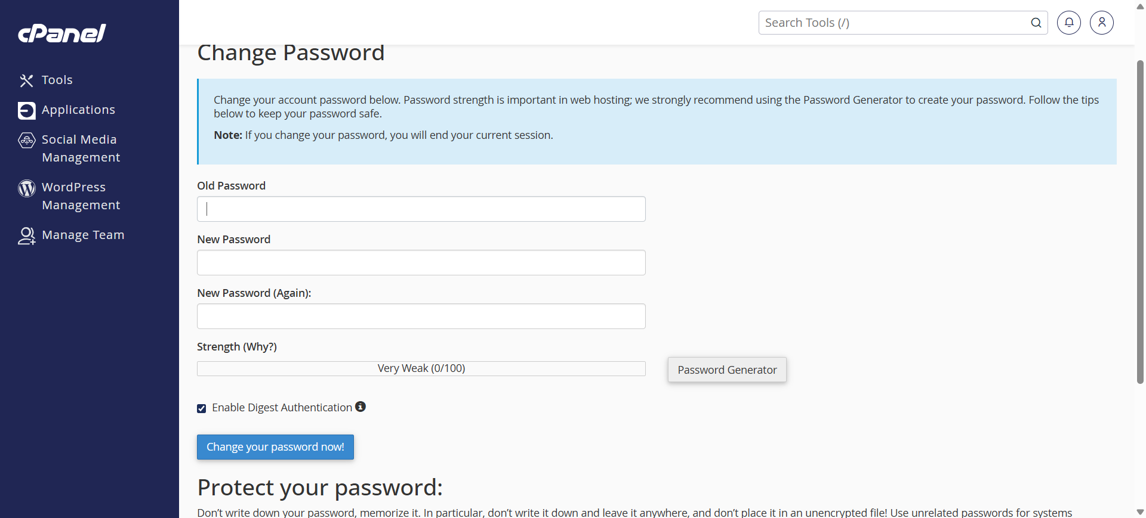Focus the Old Password field
The width and height of the screenshot is (1146, 518).
tap(421, 209)
